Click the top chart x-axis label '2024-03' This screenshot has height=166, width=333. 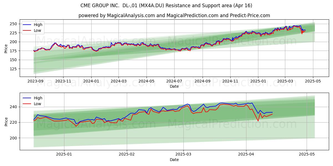click(x=118, y=81)
